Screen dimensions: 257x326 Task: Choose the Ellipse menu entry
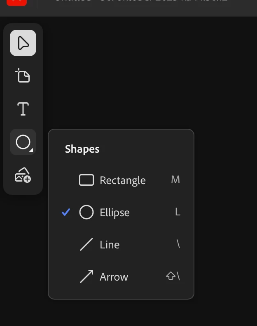114,213
